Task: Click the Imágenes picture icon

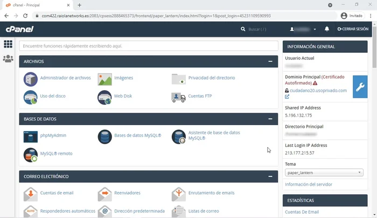Action: [104, 79]
